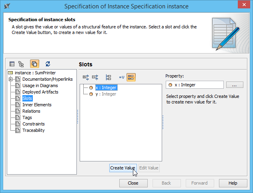
Task: Click the Property field showing x : Integer
Action: click(195, 85)
